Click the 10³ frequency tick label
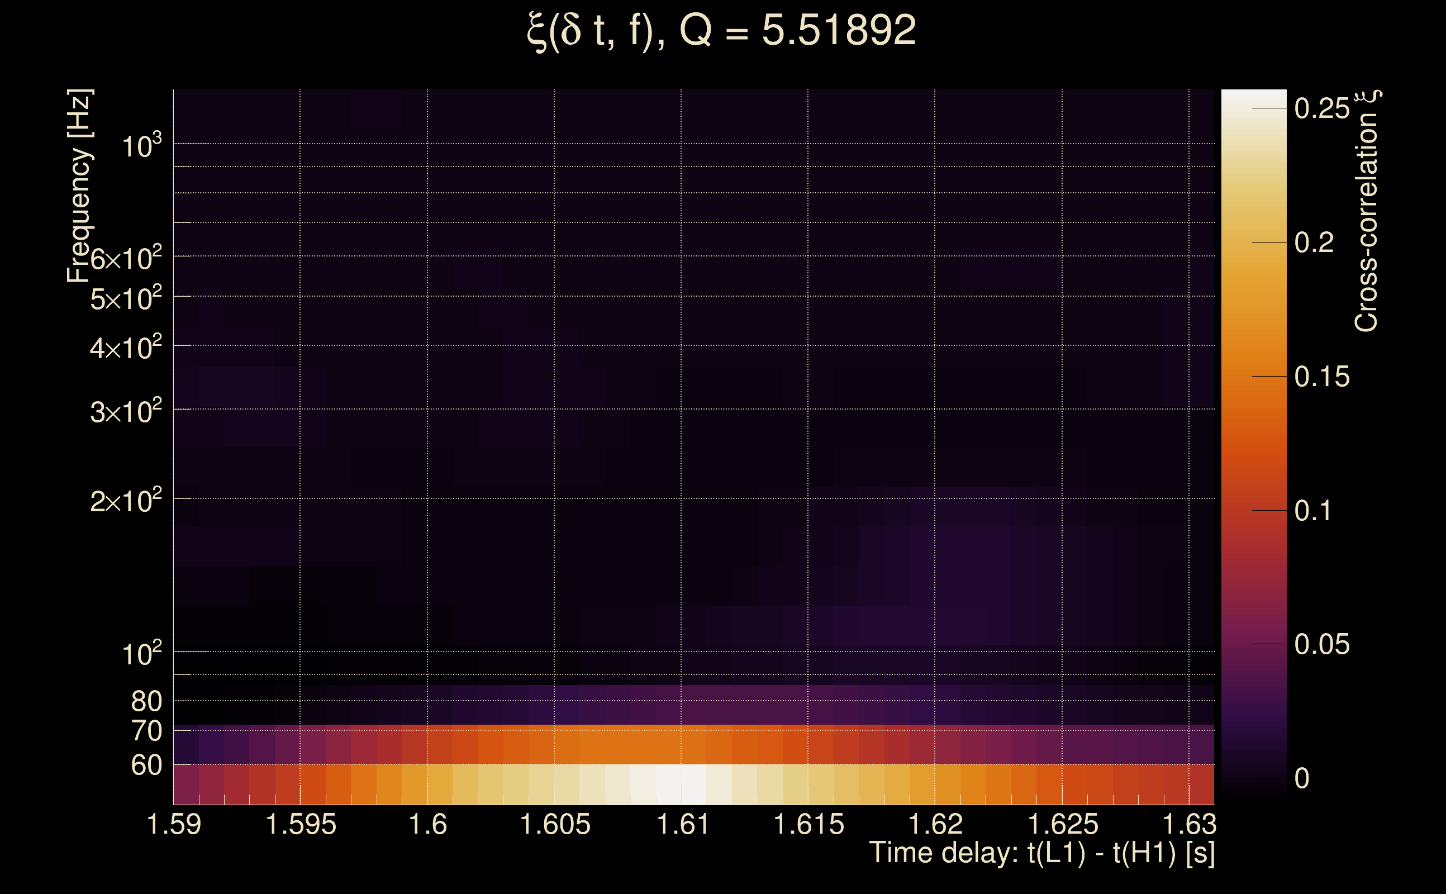Viewport: 1446px width, 894px height. 141,146
